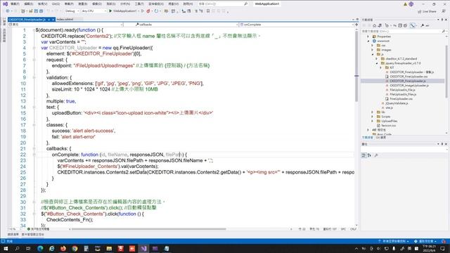Screen dimensions: 450x253
Task: Open the Tools (工具) menu
Action: click(x=139, y=4)
